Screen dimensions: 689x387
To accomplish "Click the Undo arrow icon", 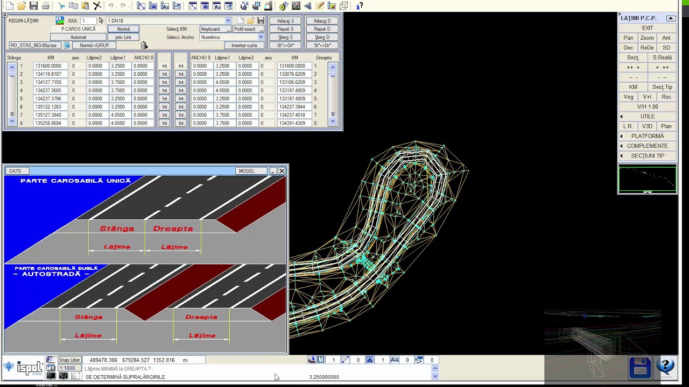I will tap(111, 6).
